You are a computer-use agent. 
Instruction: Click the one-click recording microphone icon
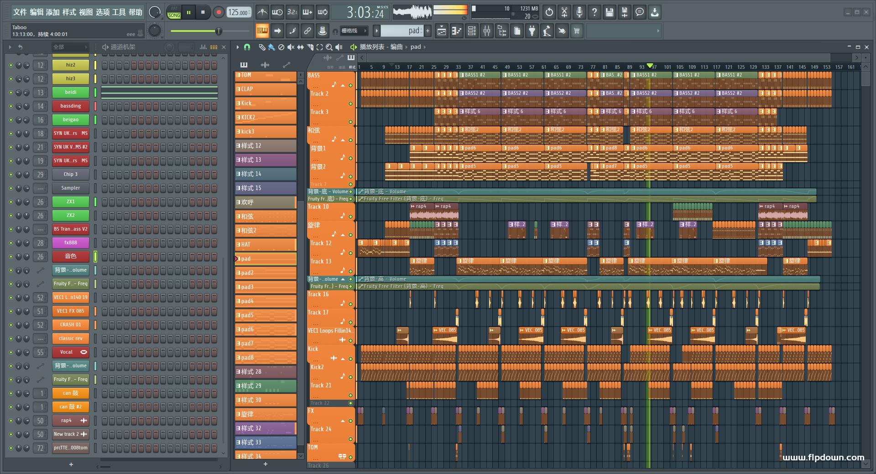click(579, 12)
